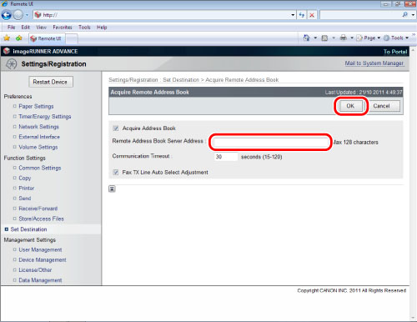This screenshot has width=417, height=322.
Task: Click the browser search box
Action: [360, 15]
